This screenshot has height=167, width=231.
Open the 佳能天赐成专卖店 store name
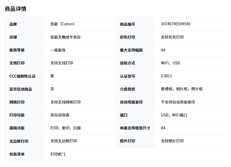65,37
